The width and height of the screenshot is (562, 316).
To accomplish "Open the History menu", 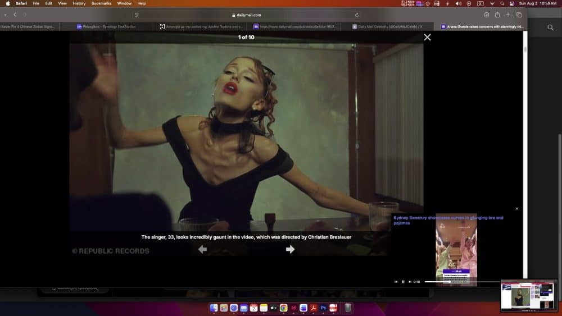I will (x=79, y=3).
